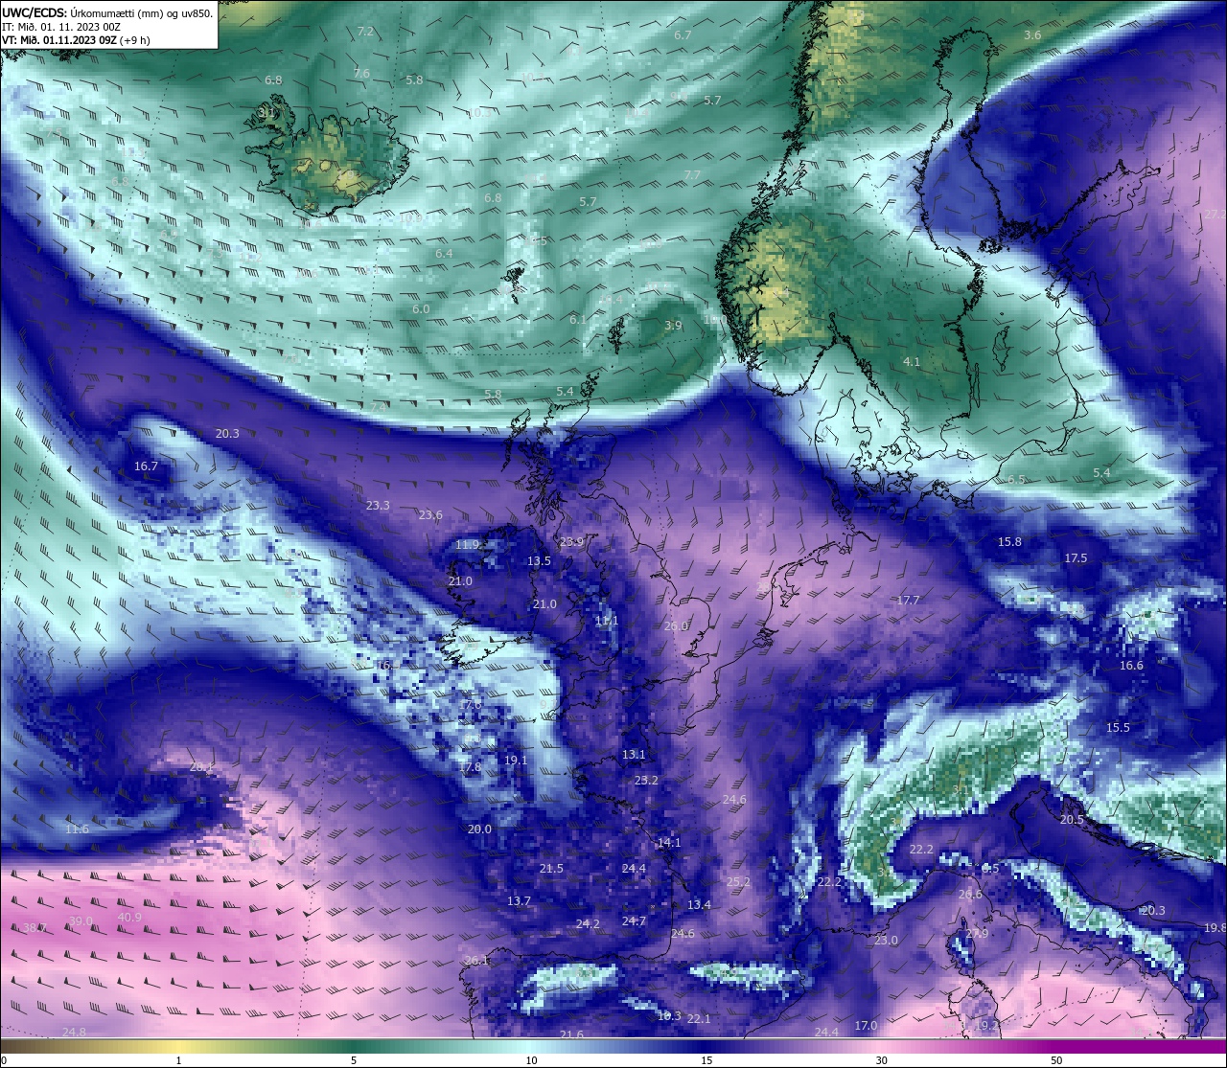Click the 17.7 value over Germany
The image size is (1227, 1068).
pos(908,601)
